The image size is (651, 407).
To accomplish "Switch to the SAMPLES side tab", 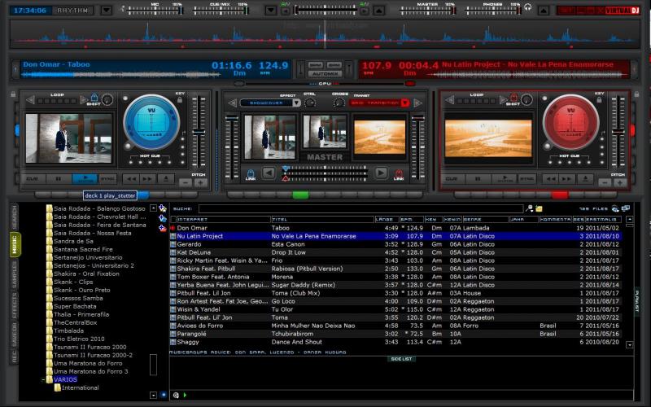I will (x=15, y=274).
